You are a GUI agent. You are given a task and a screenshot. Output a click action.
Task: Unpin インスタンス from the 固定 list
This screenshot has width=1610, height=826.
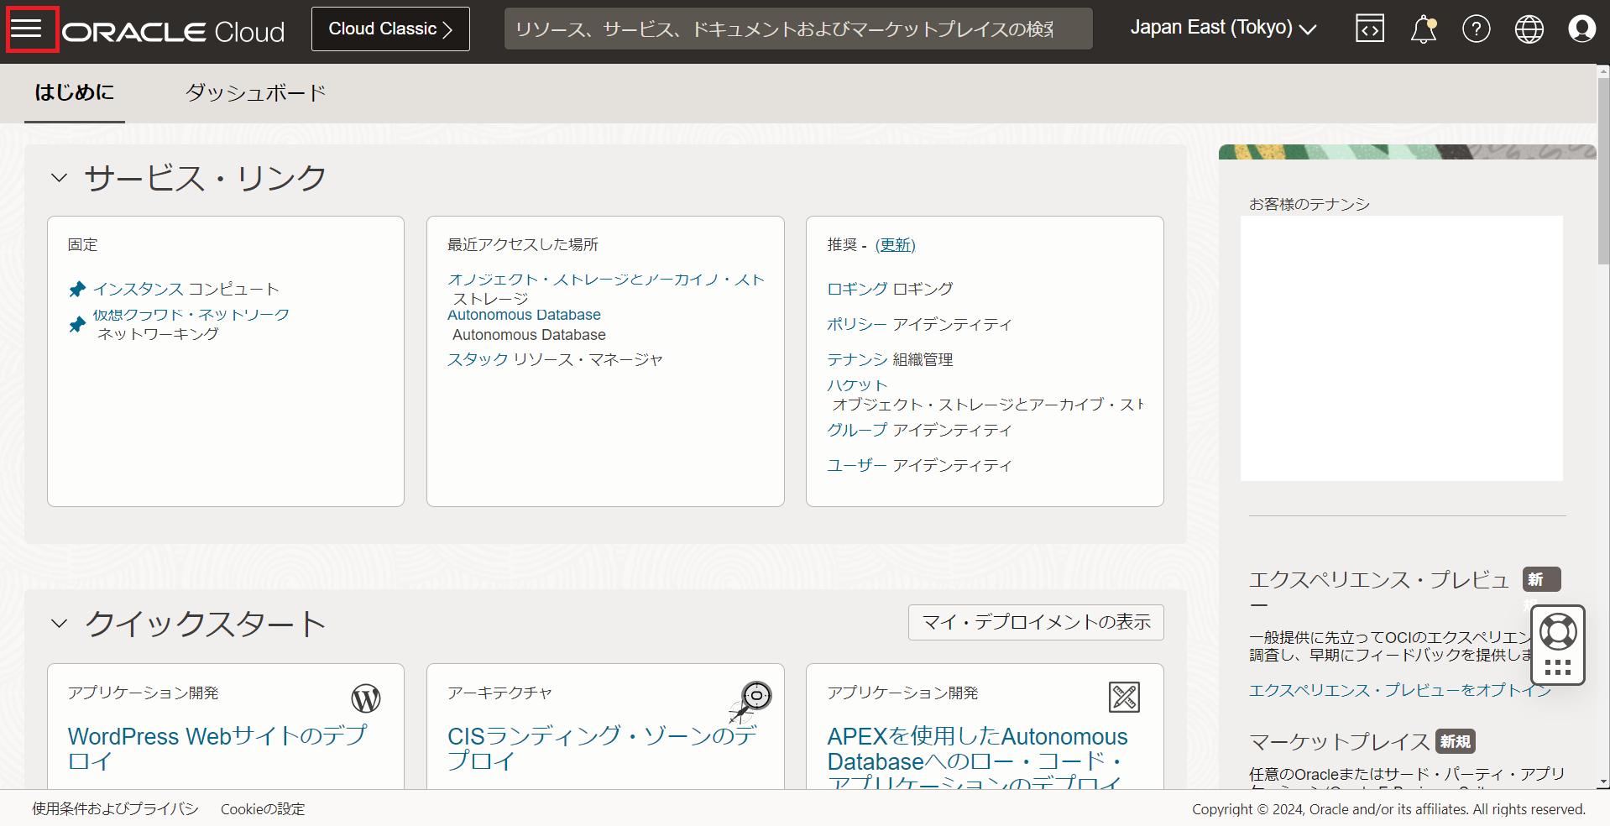(76, 288)
